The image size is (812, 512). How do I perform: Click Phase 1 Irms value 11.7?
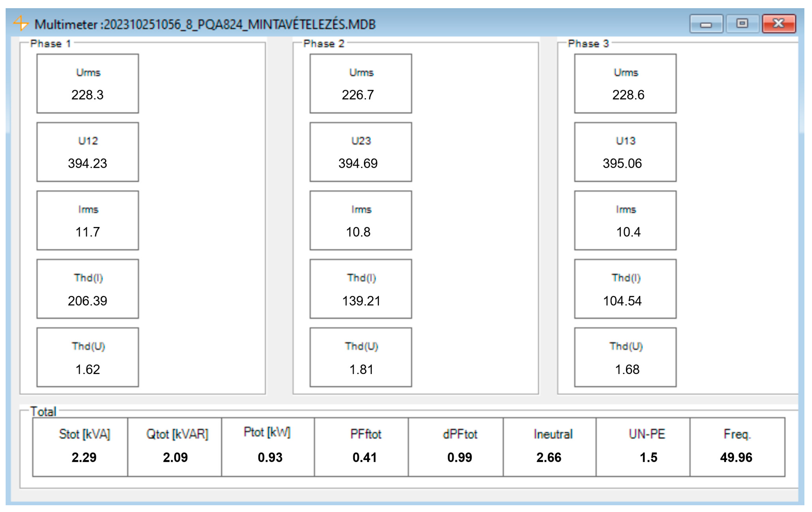pos(87,231)
